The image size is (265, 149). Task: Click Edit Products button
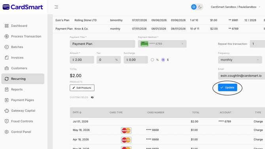(82, 88)
